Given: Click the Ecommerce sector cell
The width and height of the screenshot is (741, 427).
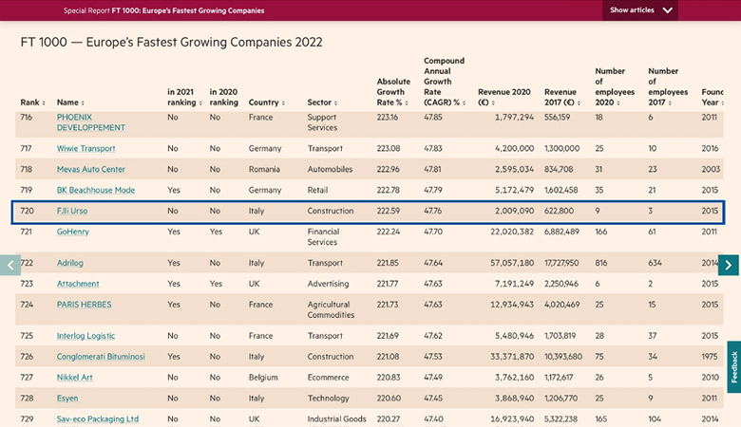Looking at the screenshot, I should (x=328, y=377).
